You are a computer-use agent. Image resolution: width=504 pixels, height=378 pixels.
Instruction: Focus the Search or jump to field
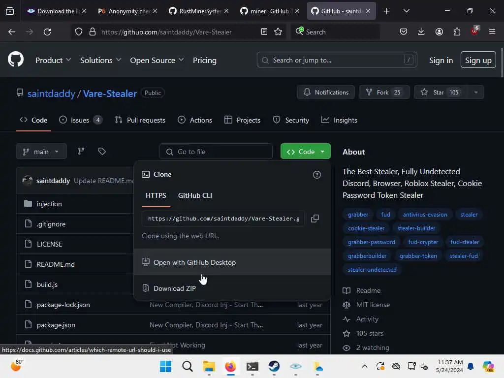point(337,60)
